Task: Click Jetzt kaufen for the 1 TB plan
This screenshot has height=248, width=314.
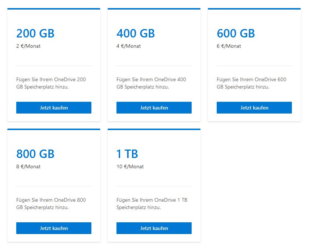Action: pos(154,228)
